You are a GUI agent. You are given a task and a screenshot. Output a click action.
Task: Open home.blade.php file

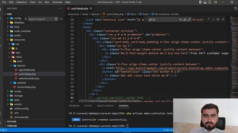[x=26, y=87]
